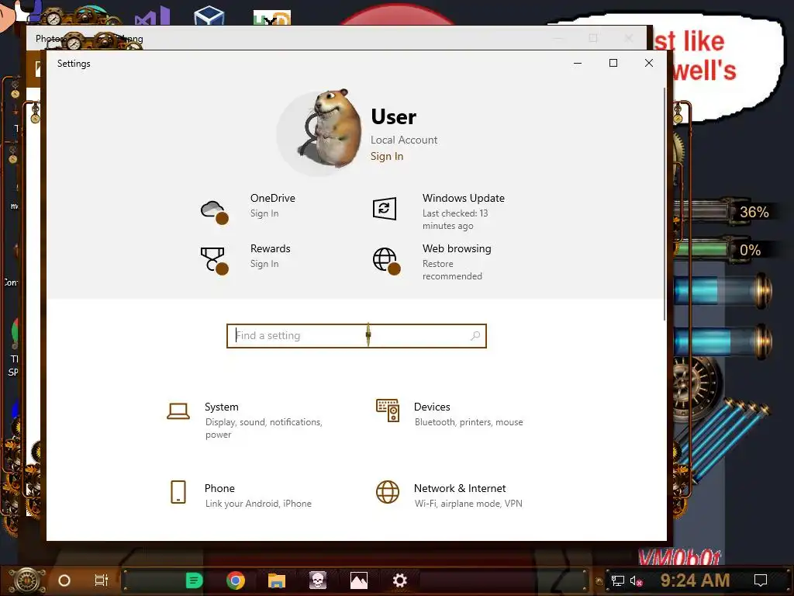Click Restore recommended under Web browsing
Viewport: 794px width, 596px height.
(x=452, y=270)
